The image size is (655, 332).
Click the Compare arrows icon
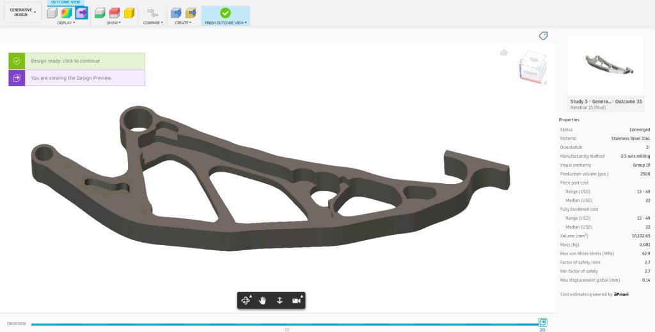pyautogui.click(x=153, y=13)
